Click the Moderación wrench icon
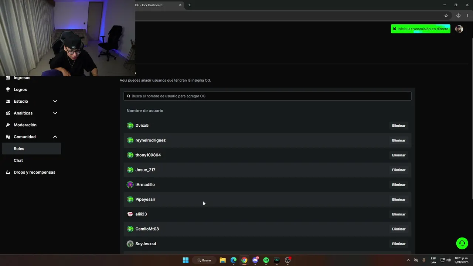 [x=8, y=125]
